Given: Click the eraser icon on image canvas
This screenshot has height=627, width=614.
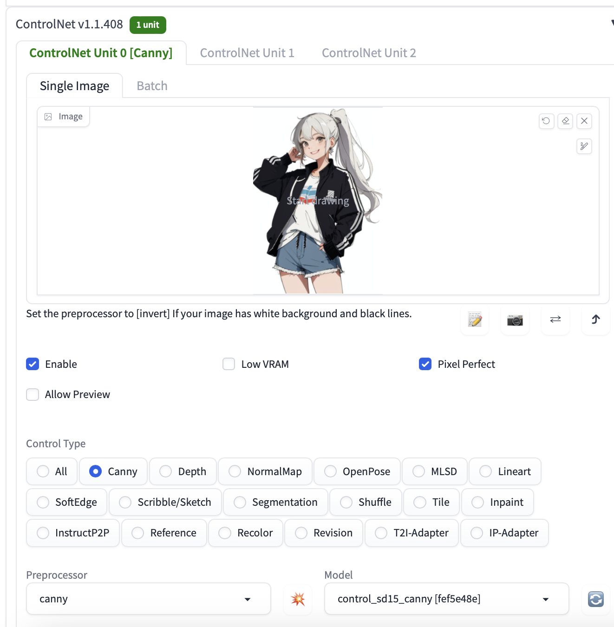Looking at the screenshot, I should (x=565, y=121).
